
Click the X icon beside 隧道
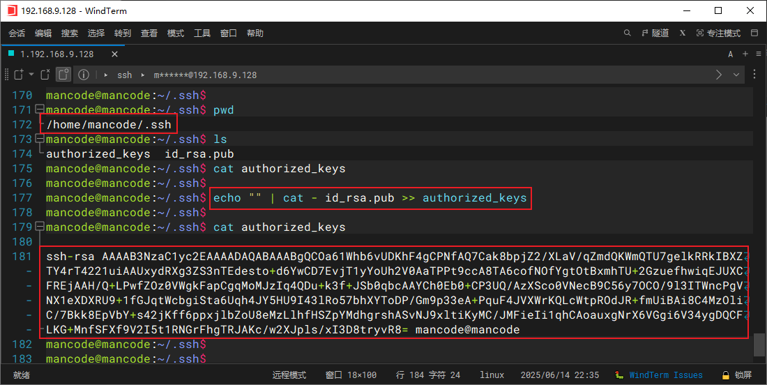(x=683, y=33)
